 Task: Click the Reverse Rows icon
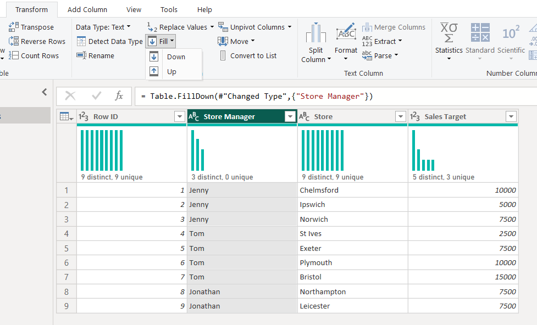[14, 41]
